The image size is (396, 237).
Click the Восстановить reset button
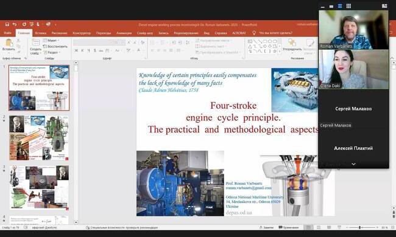coord(55,46)
